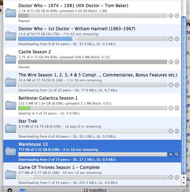The image size is (190, 192).
Task: Click '2.19 of 31.69 GB' size text
Action: 32,11
